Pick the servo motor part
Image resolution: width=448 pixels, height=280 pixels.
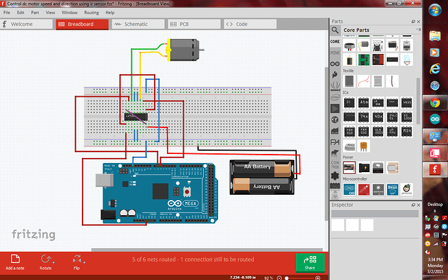(392, 45)
